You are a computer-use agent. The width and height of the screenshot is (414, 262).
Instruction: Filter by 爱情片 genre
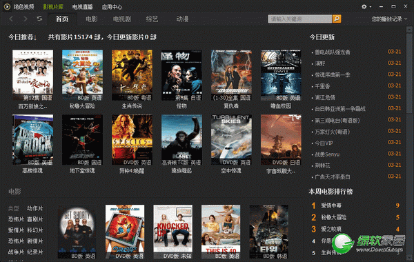point(16,230)
